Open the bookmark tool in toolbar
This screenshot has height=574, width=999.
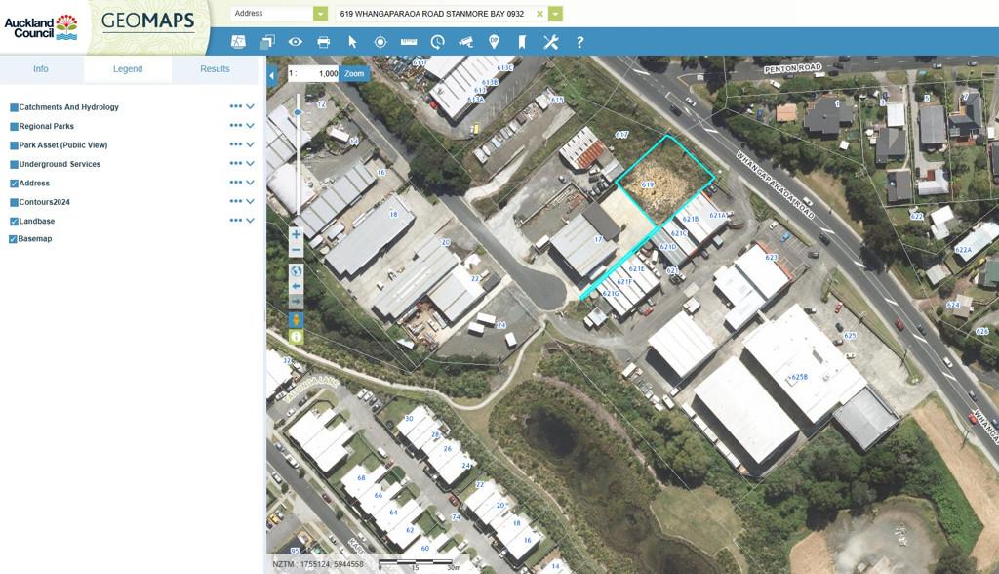pyautogui.click(x=522, y=42)
